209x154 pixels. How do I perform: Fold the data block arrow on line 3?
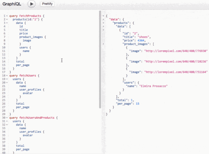[7, 23]
